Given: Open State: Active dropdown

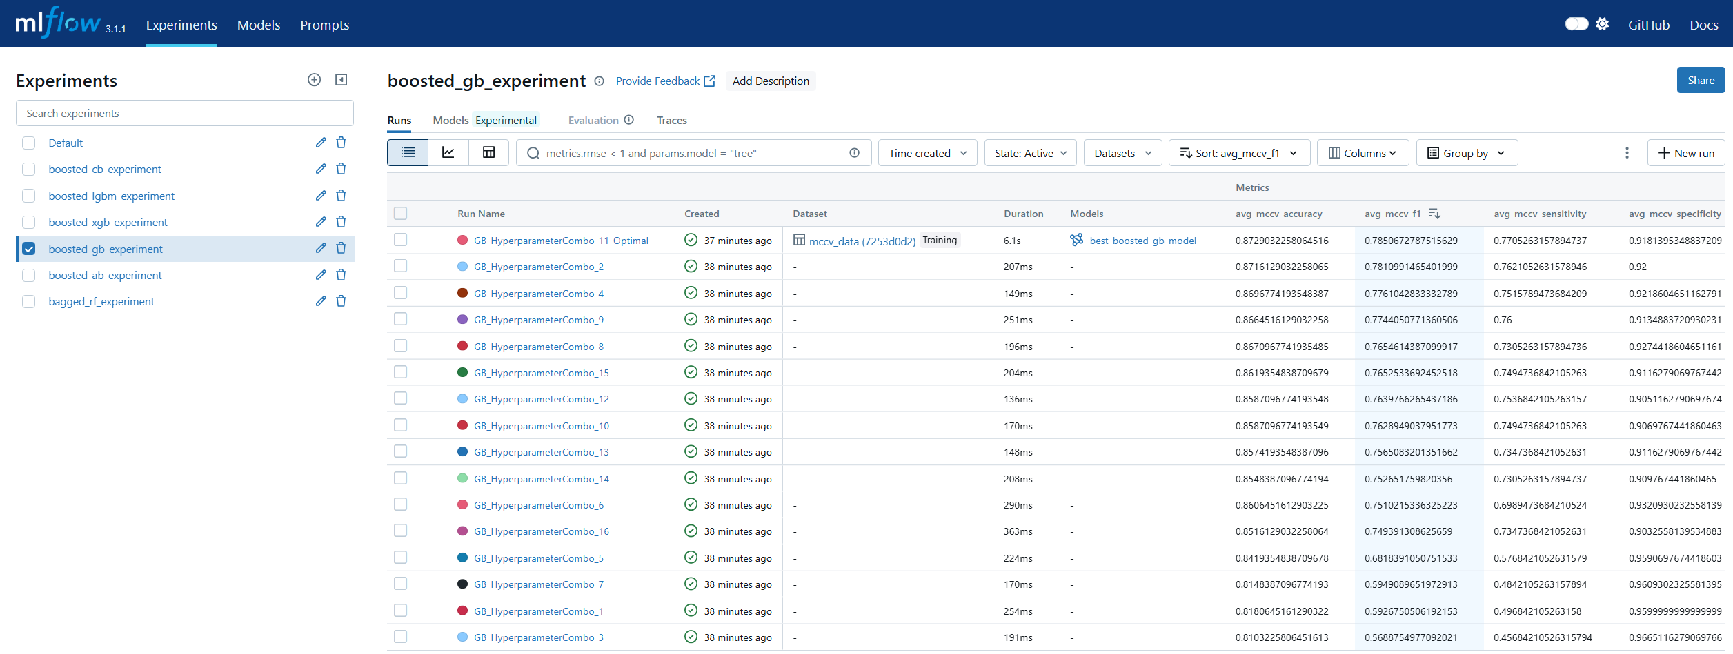Looking at the screenshot, I should pos(1031,153).
